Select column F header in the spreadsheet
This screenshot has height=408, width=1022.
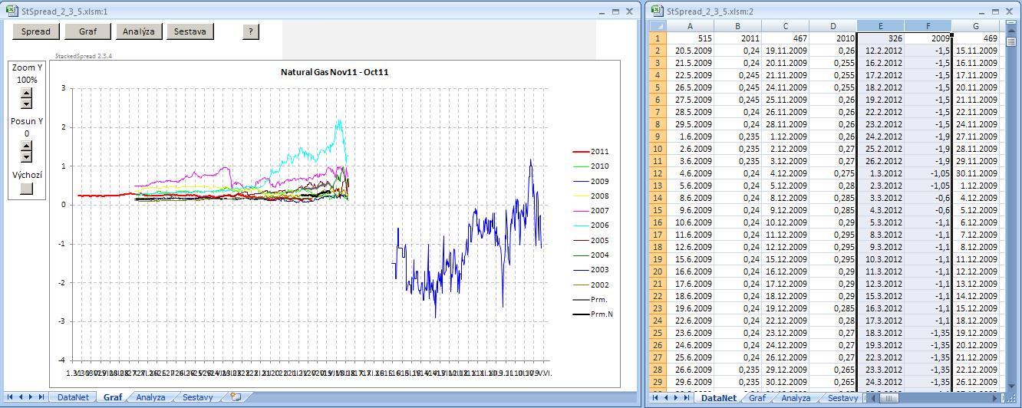tap(928, 25)
